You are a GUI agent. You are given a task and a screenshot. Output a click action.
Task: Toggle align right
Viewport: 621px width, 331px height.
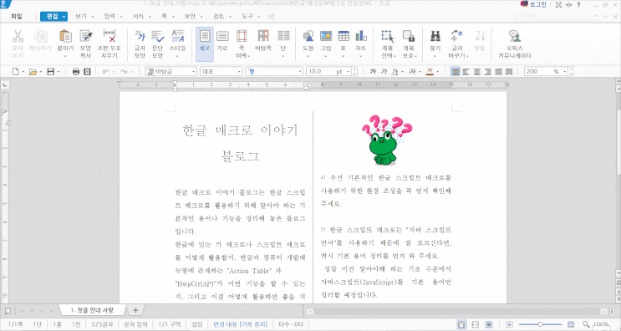tap(487, 72)
